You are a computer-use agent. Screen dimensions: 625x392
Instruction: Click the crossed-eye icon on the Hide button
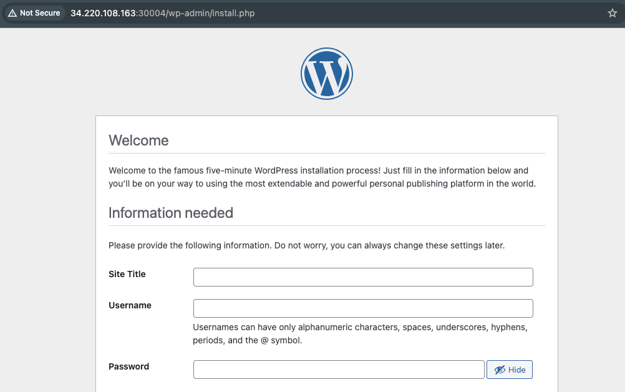point(500,369)
